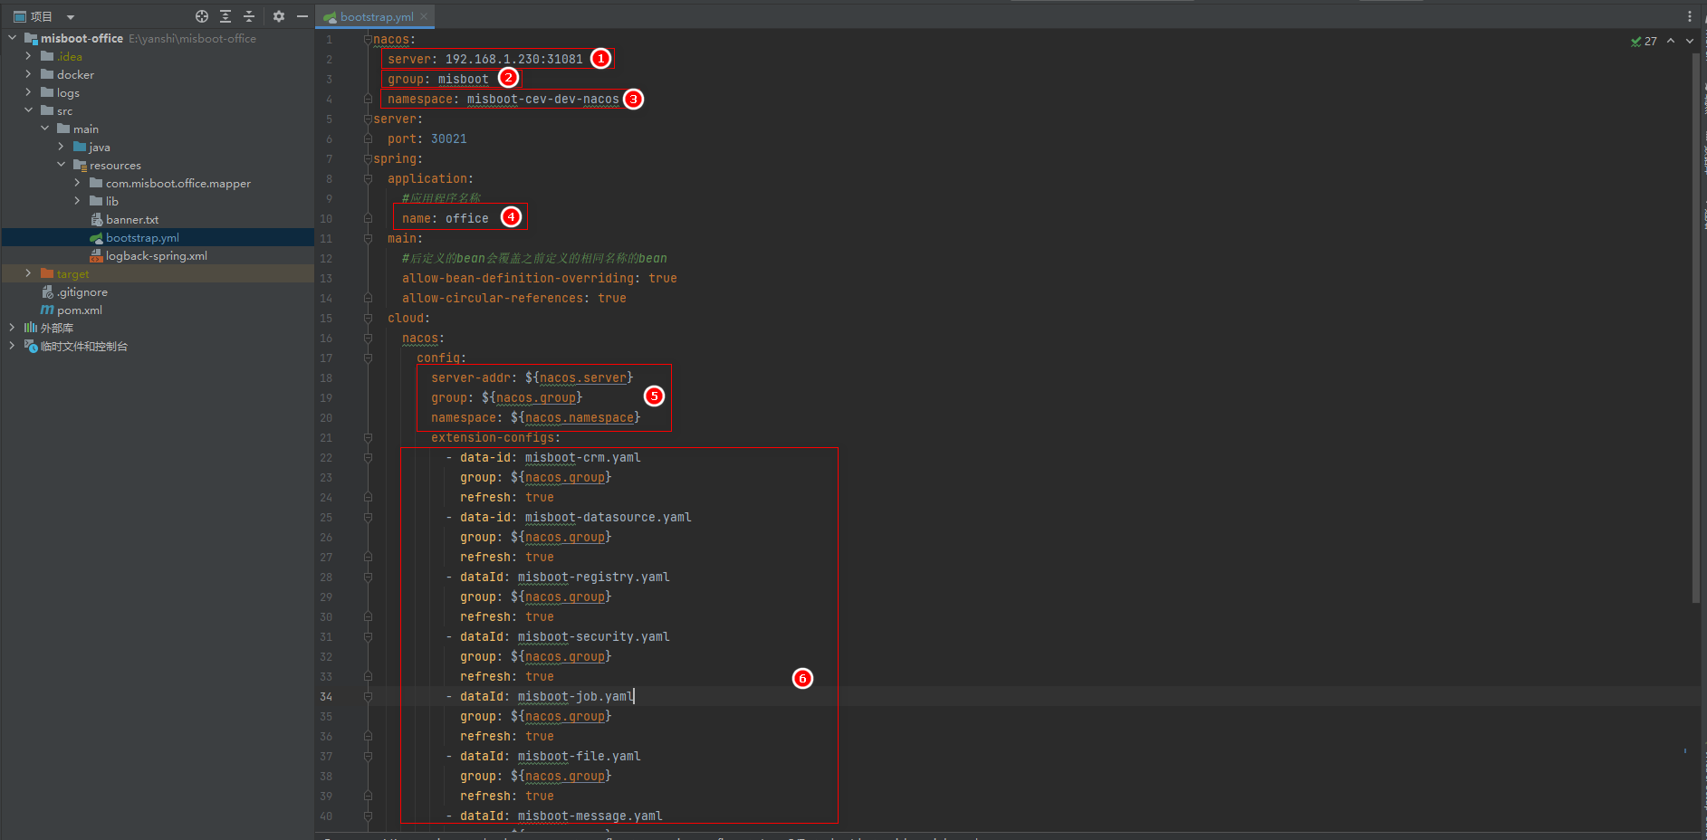1707x840 pixels.
Task: Close the bootstrap.yml tab
Action: point(424,16)
